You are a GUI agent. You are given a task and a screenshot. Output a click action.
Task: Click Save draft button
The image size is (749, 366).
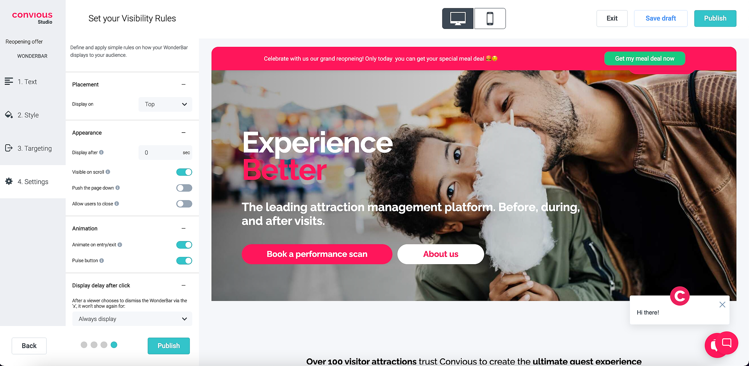[661, 18]
